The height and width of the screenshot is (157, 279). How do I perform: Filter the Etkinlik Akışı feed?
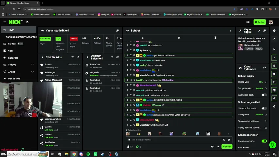(72, 57)
